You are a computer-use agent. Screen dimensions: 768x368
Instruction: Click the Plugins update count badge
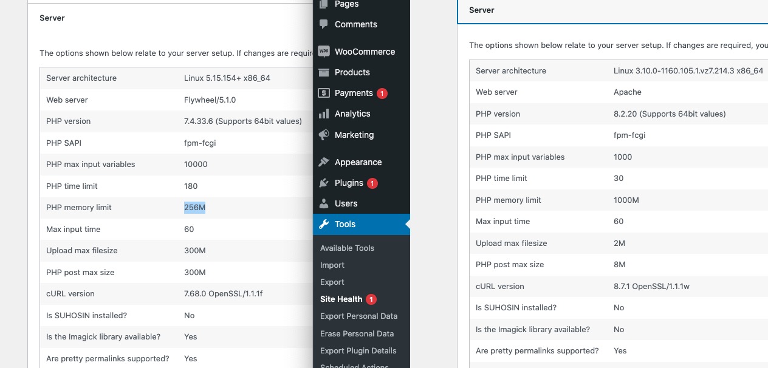coord(372,183)
